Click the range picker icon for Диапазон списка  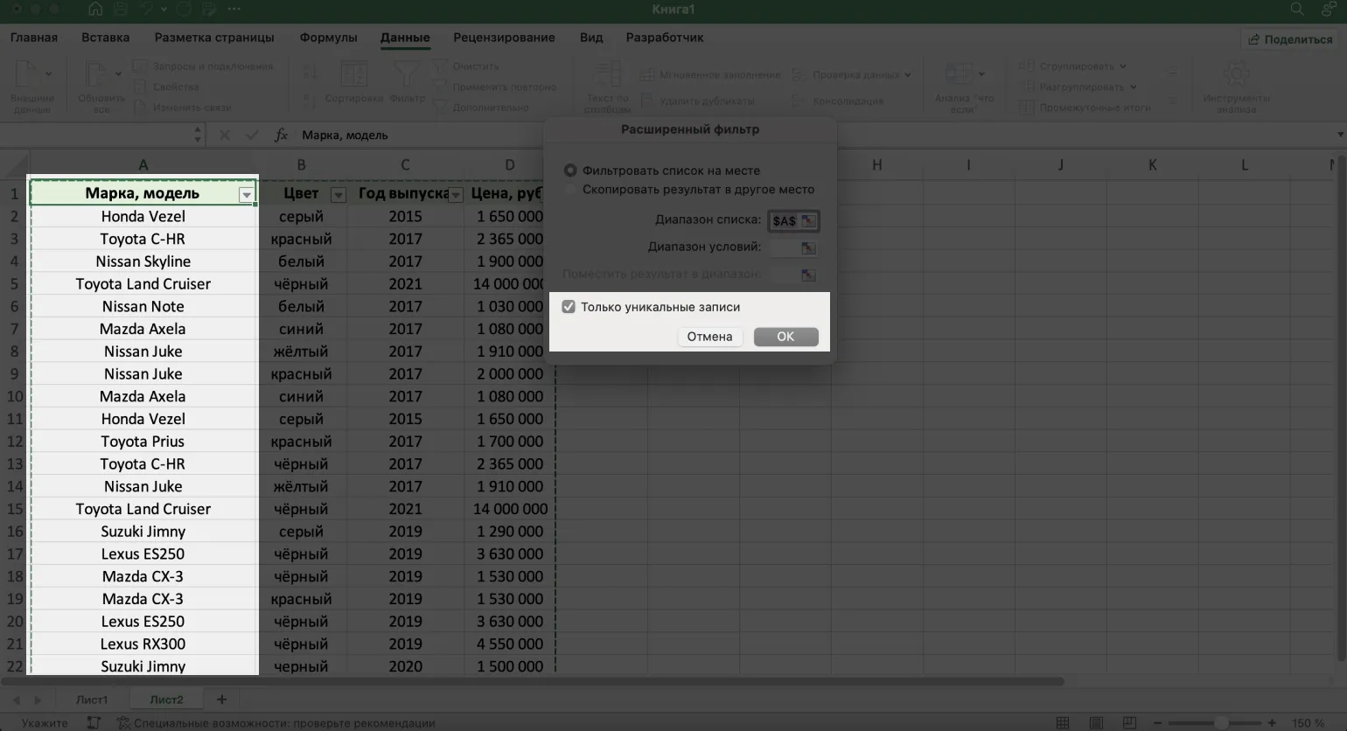pyautogui.click(x=808, y=221)
